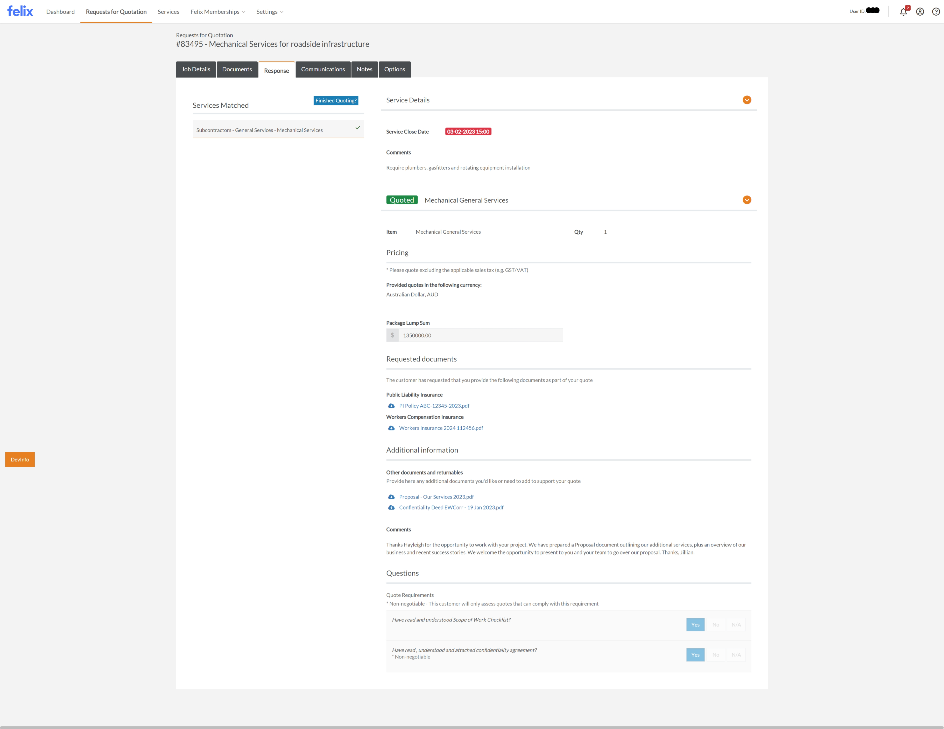
Task: Download icon beside PI Policy ABC-12345-2023.pdf
Action: [391, 406]
